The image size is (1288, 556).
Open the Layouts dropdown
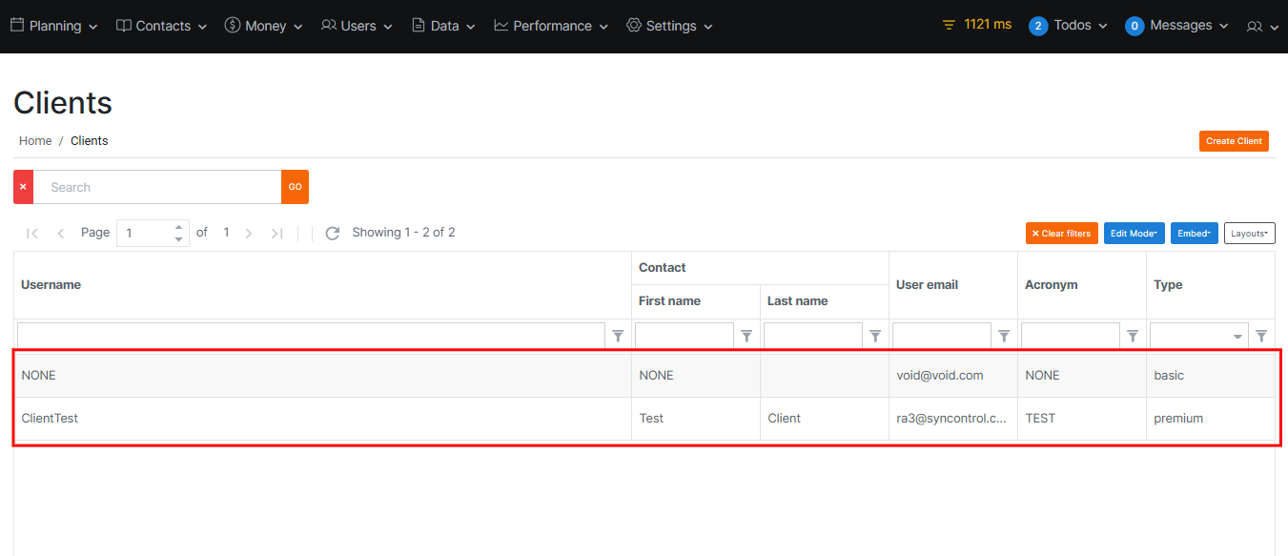(x=1249, y=234)
